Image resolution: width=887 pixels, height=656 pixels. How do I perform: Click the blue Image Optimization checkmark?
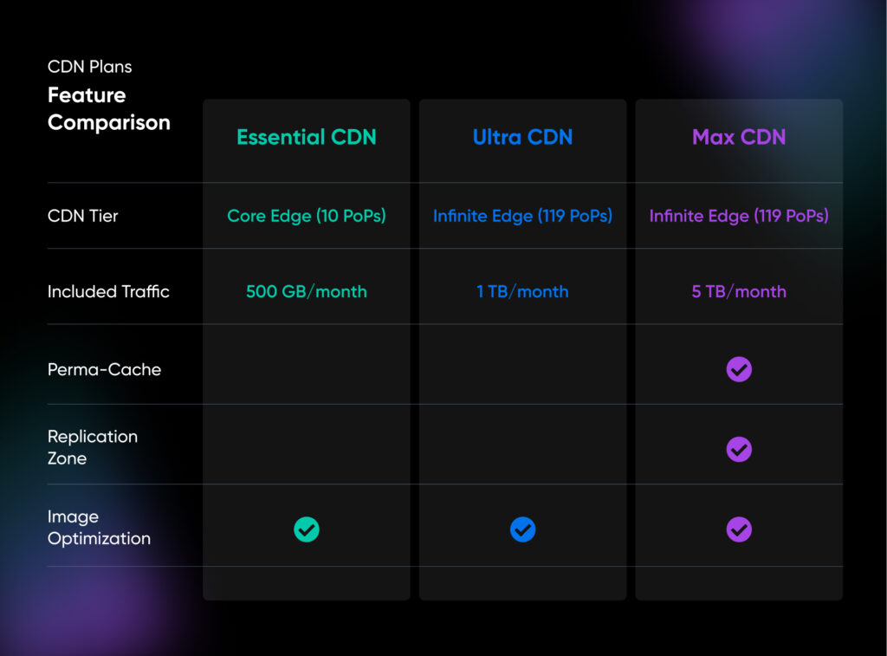522,529
